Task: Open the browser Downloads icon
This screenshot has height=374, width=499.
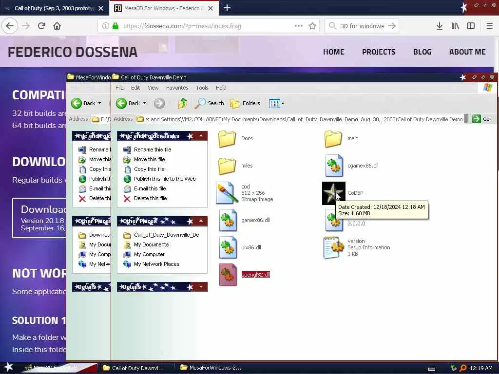Action: (440, 26)
